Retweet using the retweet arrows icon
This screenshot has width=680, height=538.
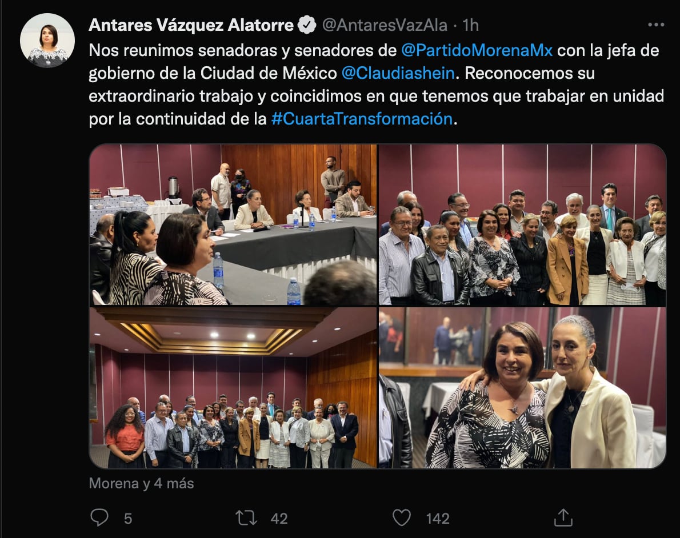pyautogui.click(x=246, y=517)
